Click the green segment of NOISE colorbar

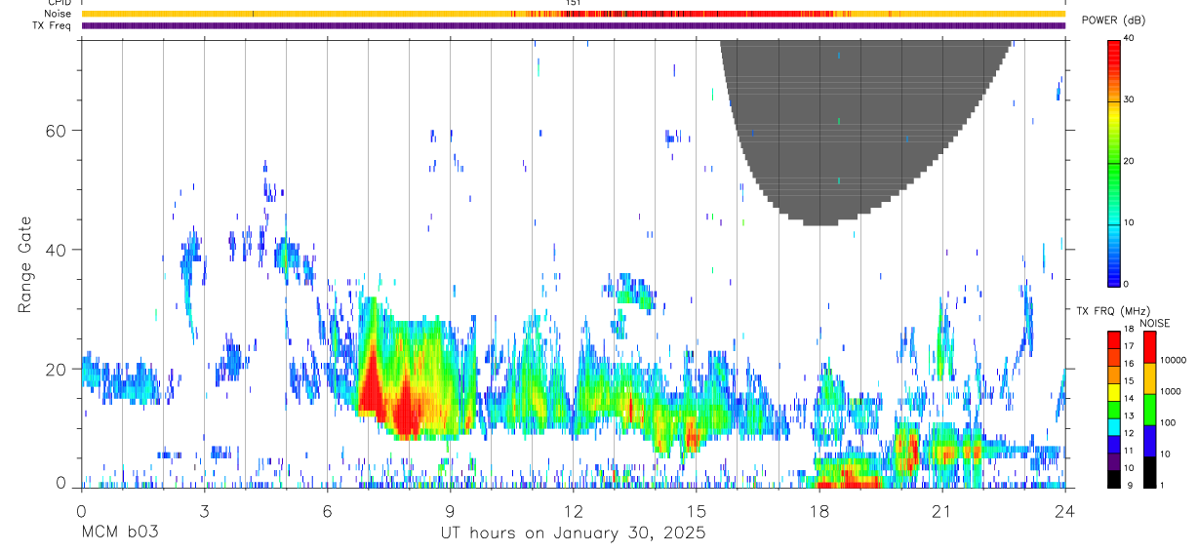(1149, 410)
